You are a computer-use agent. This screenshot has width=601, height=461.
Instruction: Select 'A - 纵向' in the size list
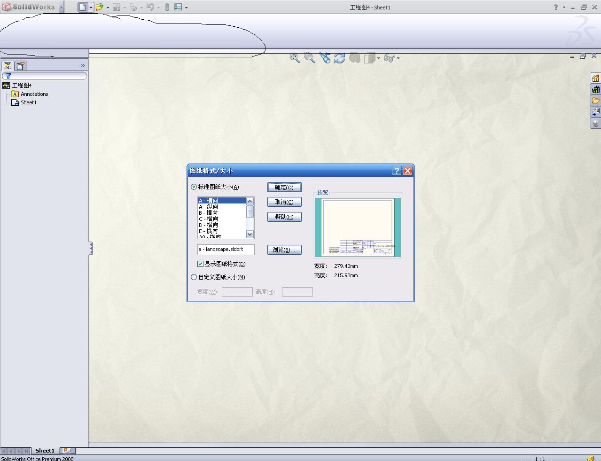[222, 207]
